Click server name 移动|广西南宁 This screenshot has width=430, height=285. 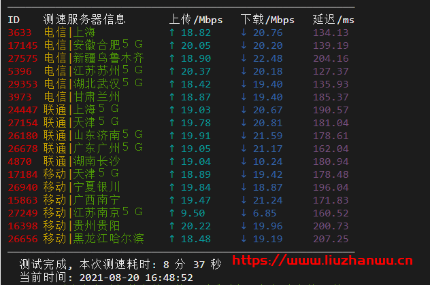tap(82, 200)
